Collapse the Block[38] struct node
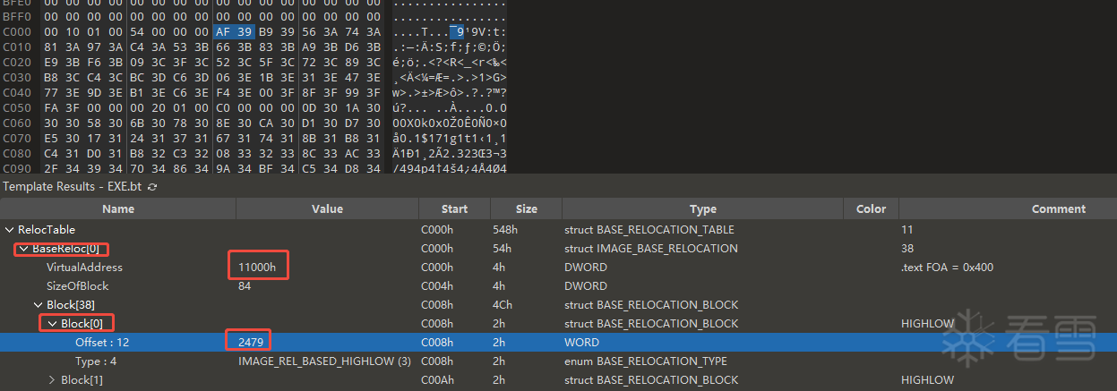This screenshot has height=391, width=1117. click(39, 305)
